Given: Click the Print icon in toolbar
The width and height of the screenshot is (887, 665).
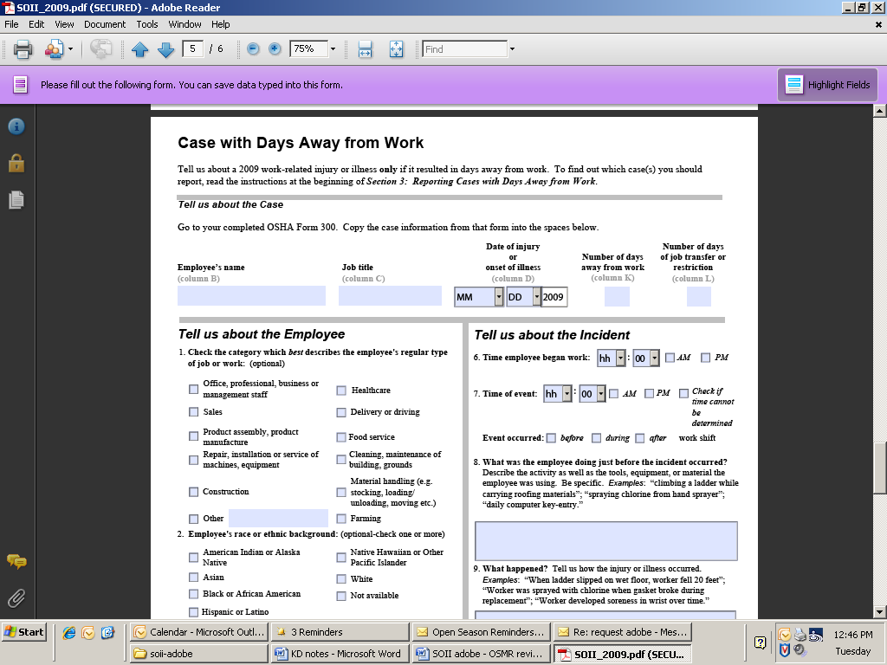Looking at the screenshot, I should click(23, 49).
